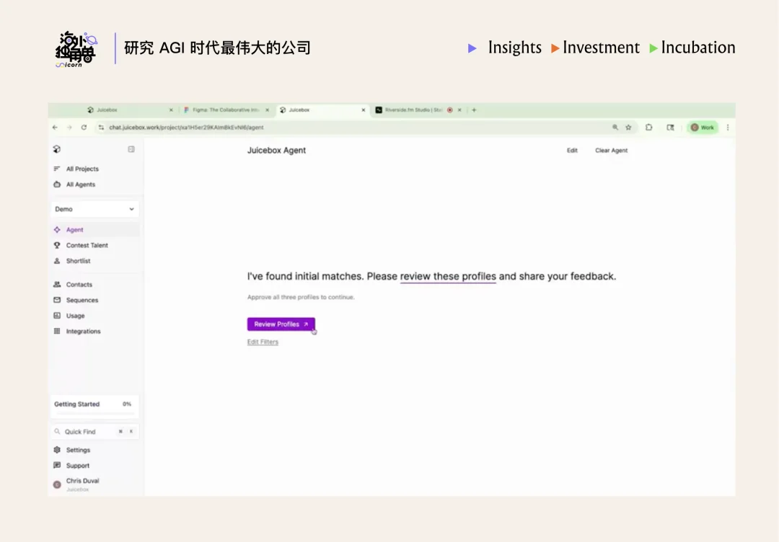Select the Contest Talent trophy icon
The width and height of the screenshot is (779, 542).
[x=58, y=245]
